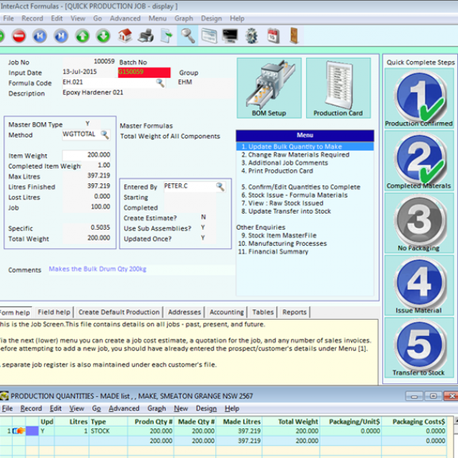Viewport: 458px width, 458px height.
Task: Select Manufacturing Processes enquiry
Action: pyautogui.click(x=282, y=244)
